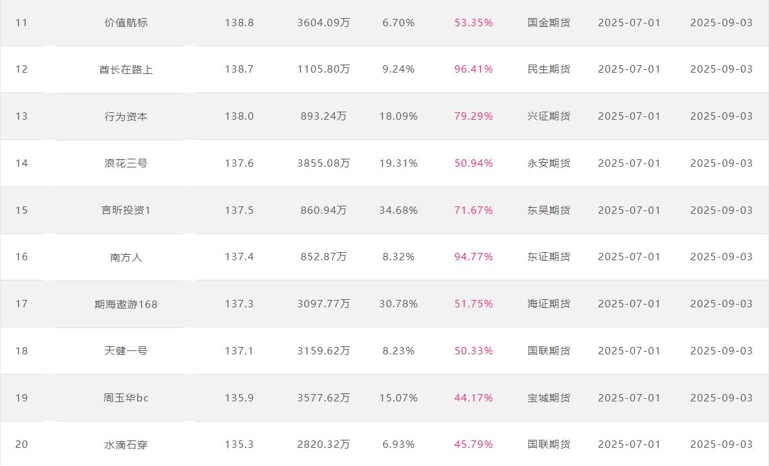
Task: Open 言昕投资1 account details
Action: tap(125, 210)
